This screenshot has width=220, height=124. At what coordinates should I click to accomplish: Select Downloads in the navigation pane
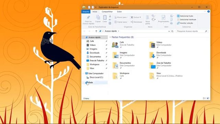[x=95, y=53]
